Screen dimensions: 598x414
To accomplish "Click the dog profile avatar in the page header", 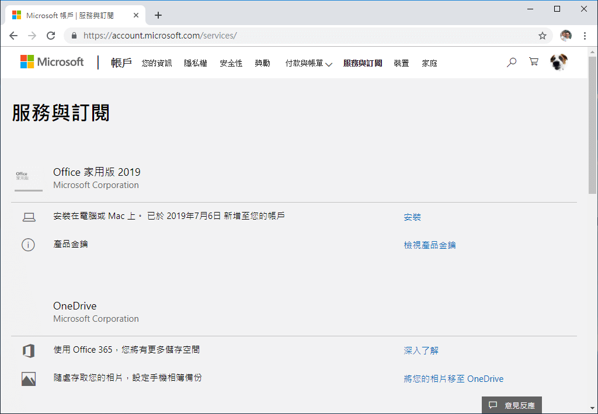I will [559, 62].
